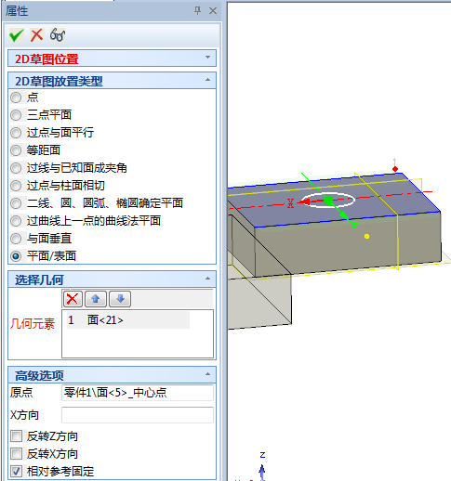Enable the 反转Z方向 checkbox
The height and width of the screenshot is (481, 451).
[16, 436]
